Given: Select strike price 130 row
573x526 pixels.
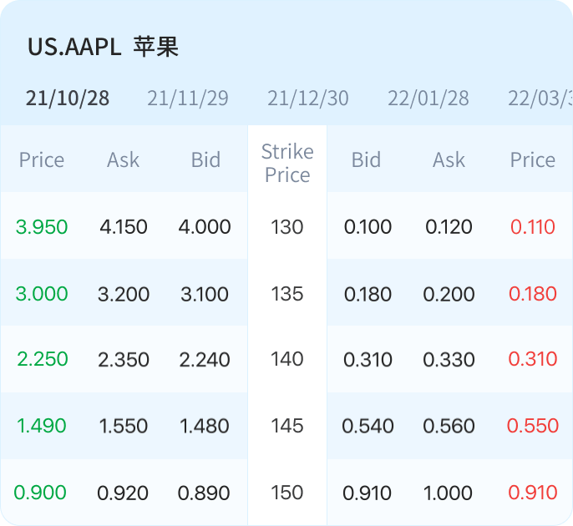Looking at the screenshot, I should tap(287, 226).
